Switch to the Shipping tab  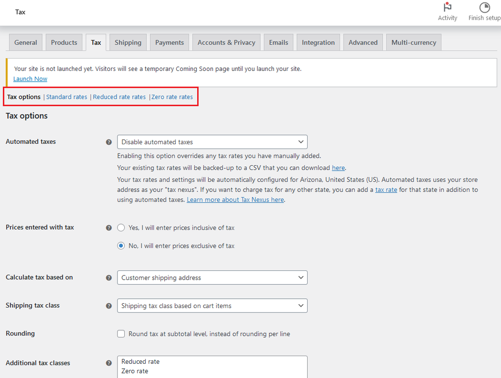point(128,43)
